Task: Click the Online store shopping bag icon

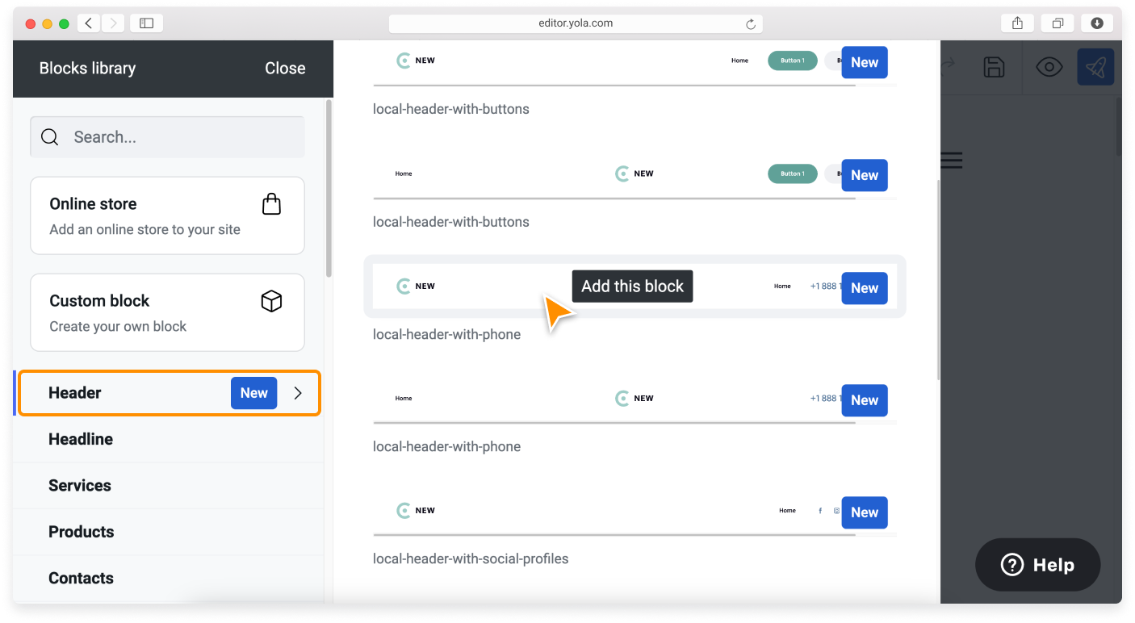Action: pyautogui.click(x=272, y=204)
